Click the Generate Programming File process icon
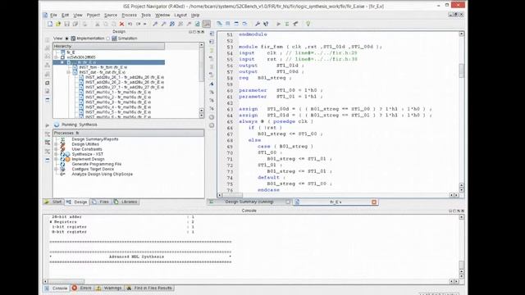 pyautogui.click(x=62, y=164)
